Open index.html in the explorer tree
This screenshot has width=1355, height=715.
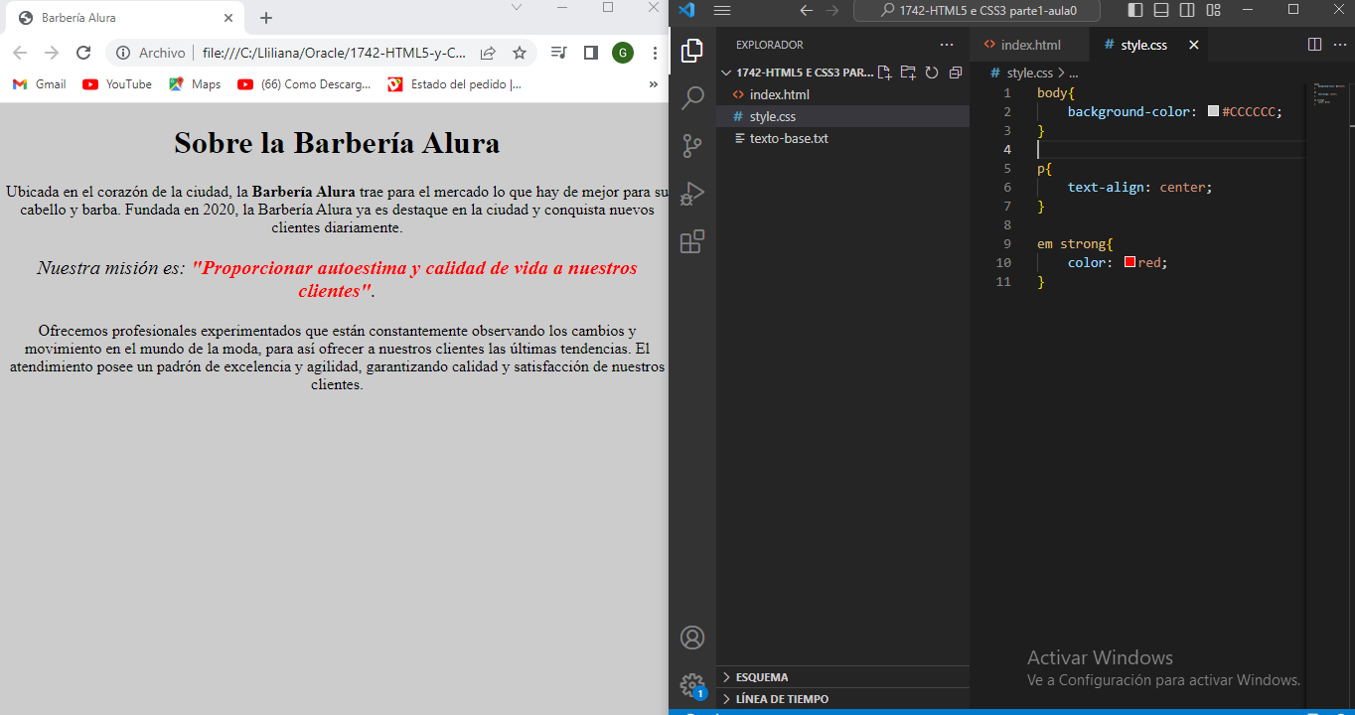[842, 94]
